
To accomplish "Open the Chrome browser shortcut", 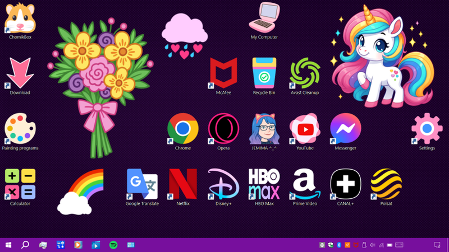I will pyautogui.click(x=183, y=128).
